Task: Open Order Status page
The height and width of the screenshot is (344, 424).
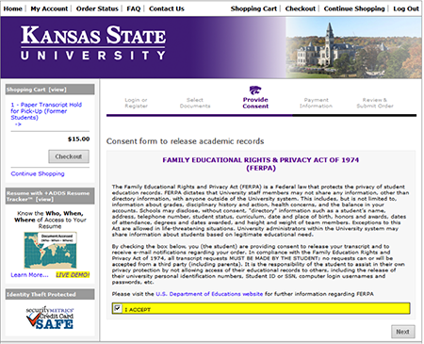Action: (x=97, y=8)
